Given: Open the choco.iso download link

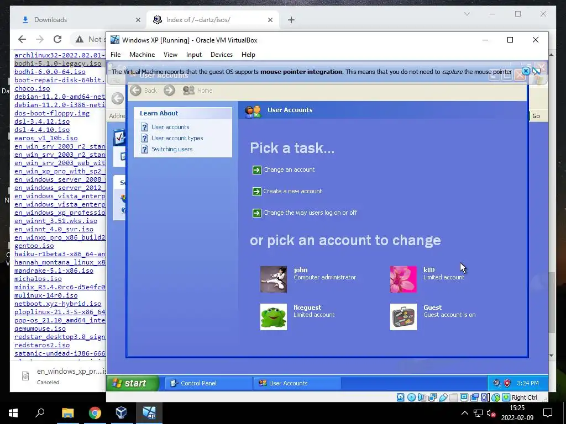Looking at the screenshot, I should (x=32, y=88).
